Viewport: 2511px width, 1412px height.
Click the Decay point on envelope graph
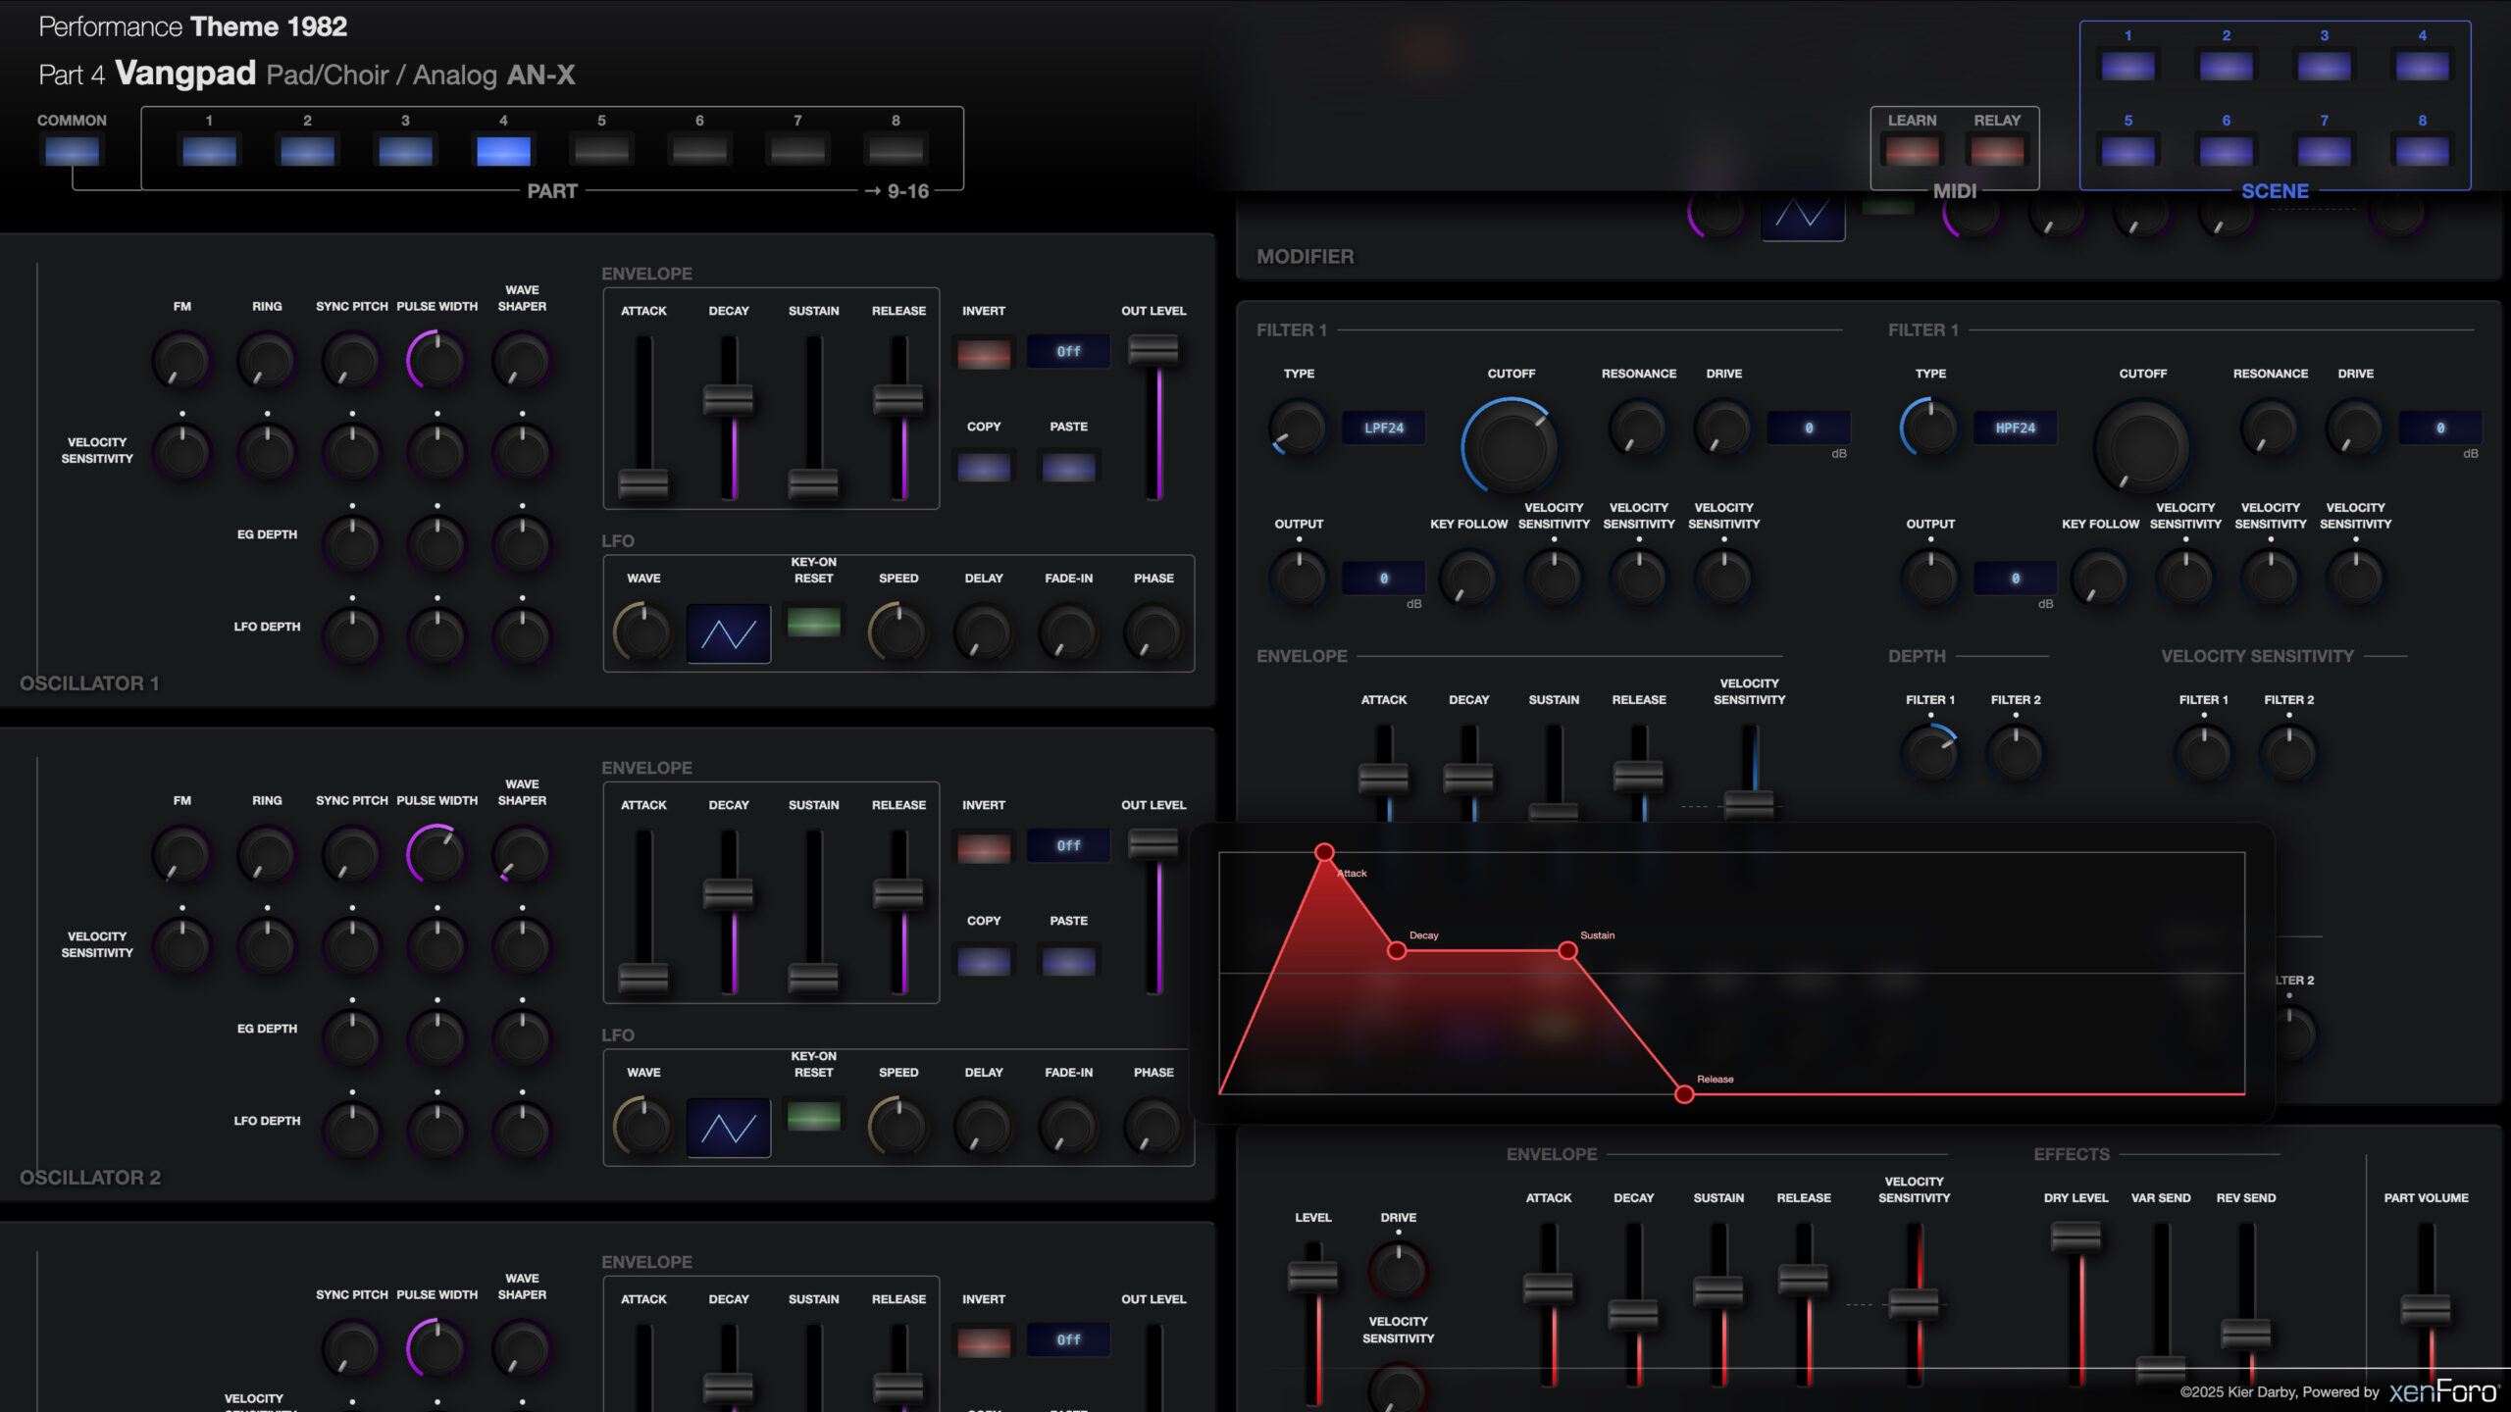[1397, 950]
